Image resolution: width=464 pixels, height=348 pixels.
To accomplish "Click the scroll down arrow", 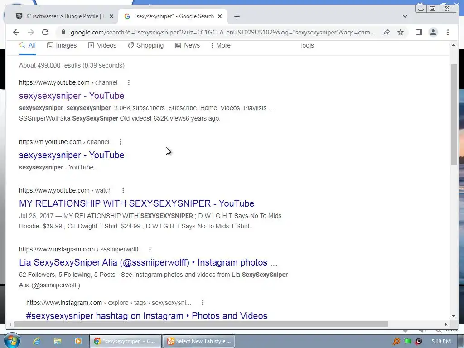I will click(454, 316).
